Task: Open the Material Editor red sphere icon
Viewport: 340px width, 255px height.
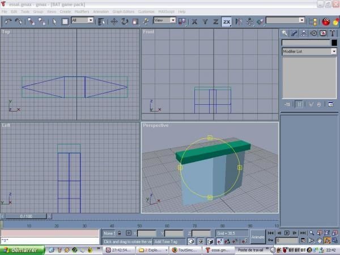Action: pyautogui.click(x=326, y=22)
